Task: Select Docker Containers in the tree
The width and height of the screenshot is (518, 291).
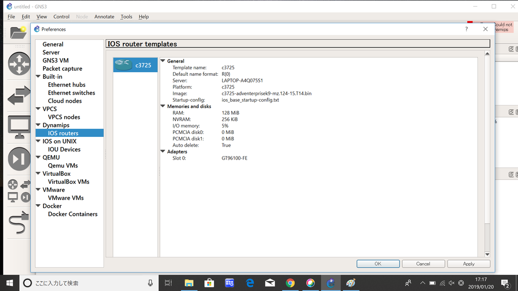Action: pos(73,214)
